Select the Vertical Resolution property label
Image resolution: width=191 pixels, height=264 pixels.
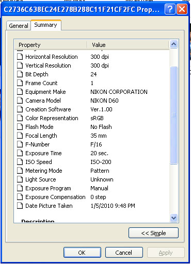(x=48, y=65)
